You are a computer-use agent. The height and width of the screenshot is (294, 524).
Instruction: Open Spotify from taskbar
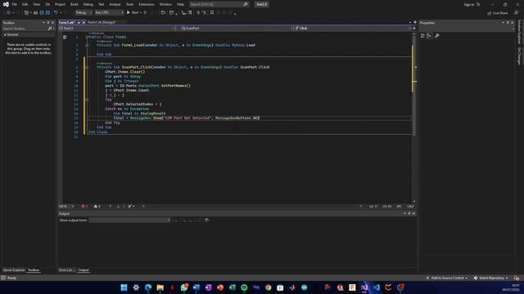244,287
